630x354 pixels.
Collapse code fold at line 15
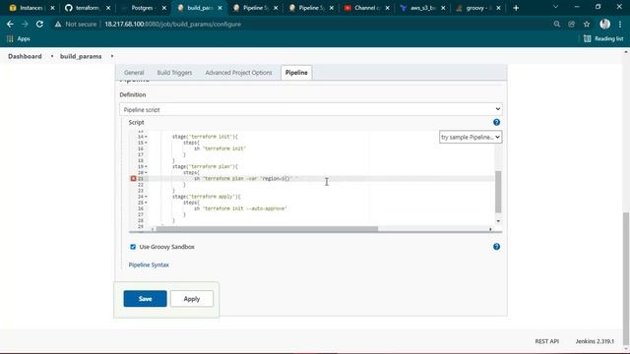tap(146, 143)
